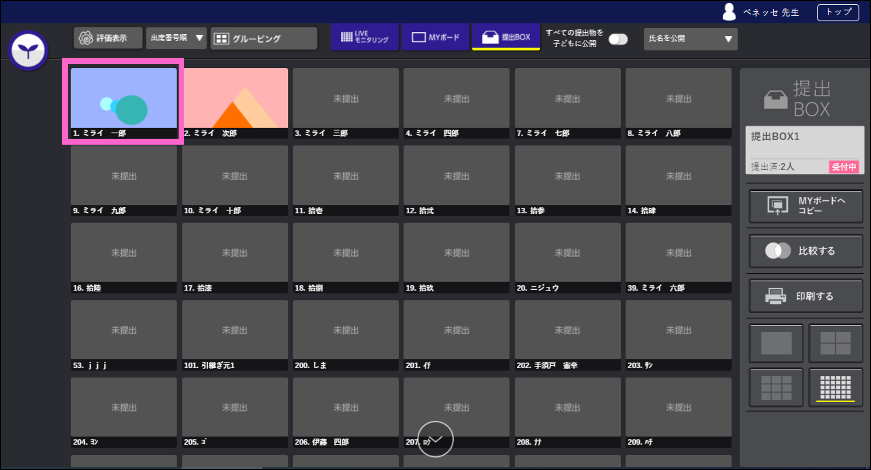Toggle すべての提出物を子どもに公開 switch

click(618, 40)
